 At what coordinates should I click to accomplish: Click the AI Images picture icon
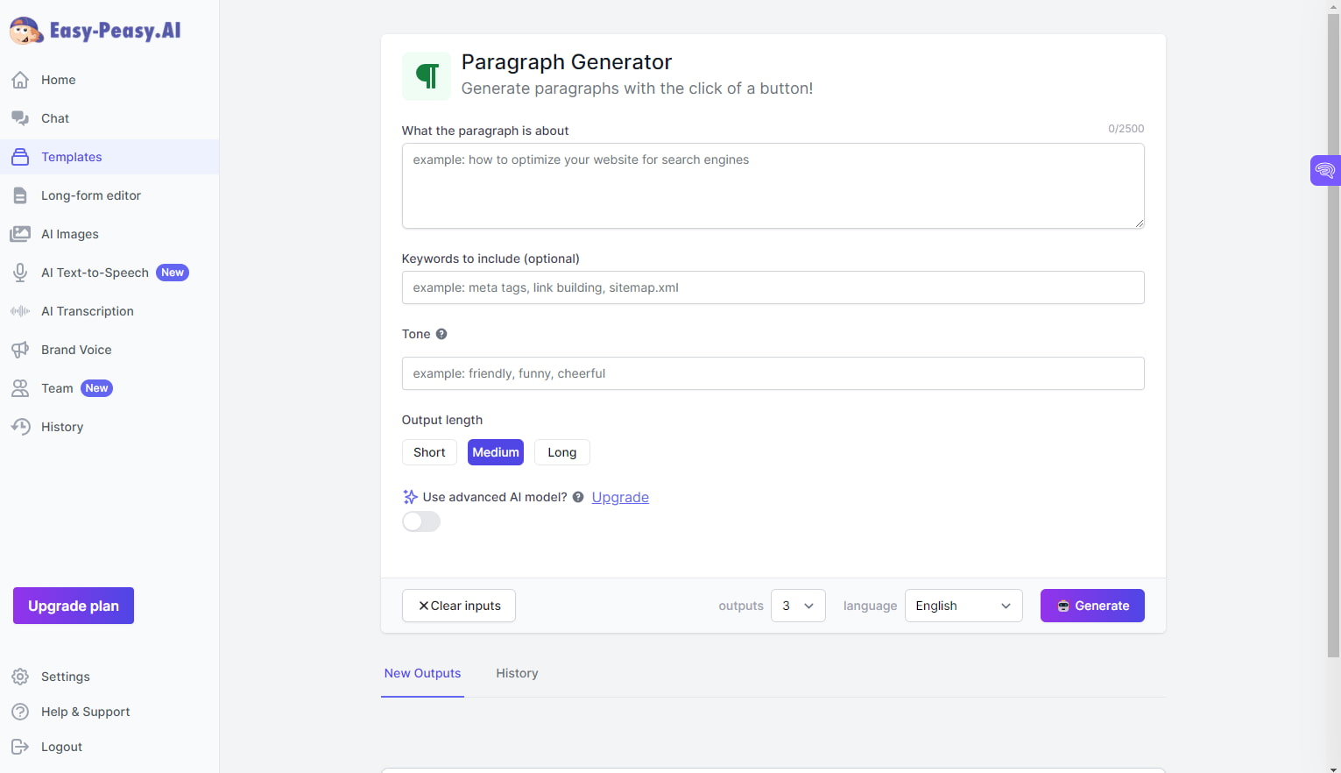pyautogui.click(x=20, y=234)
